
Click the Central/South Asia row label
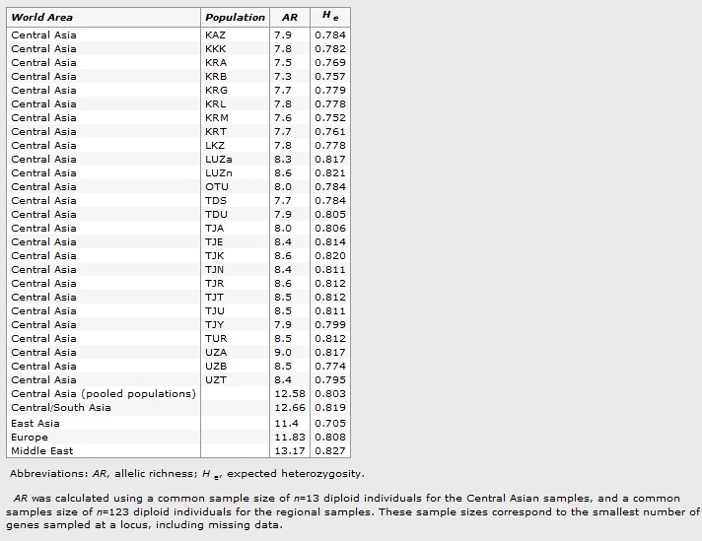tap(61, 408)
